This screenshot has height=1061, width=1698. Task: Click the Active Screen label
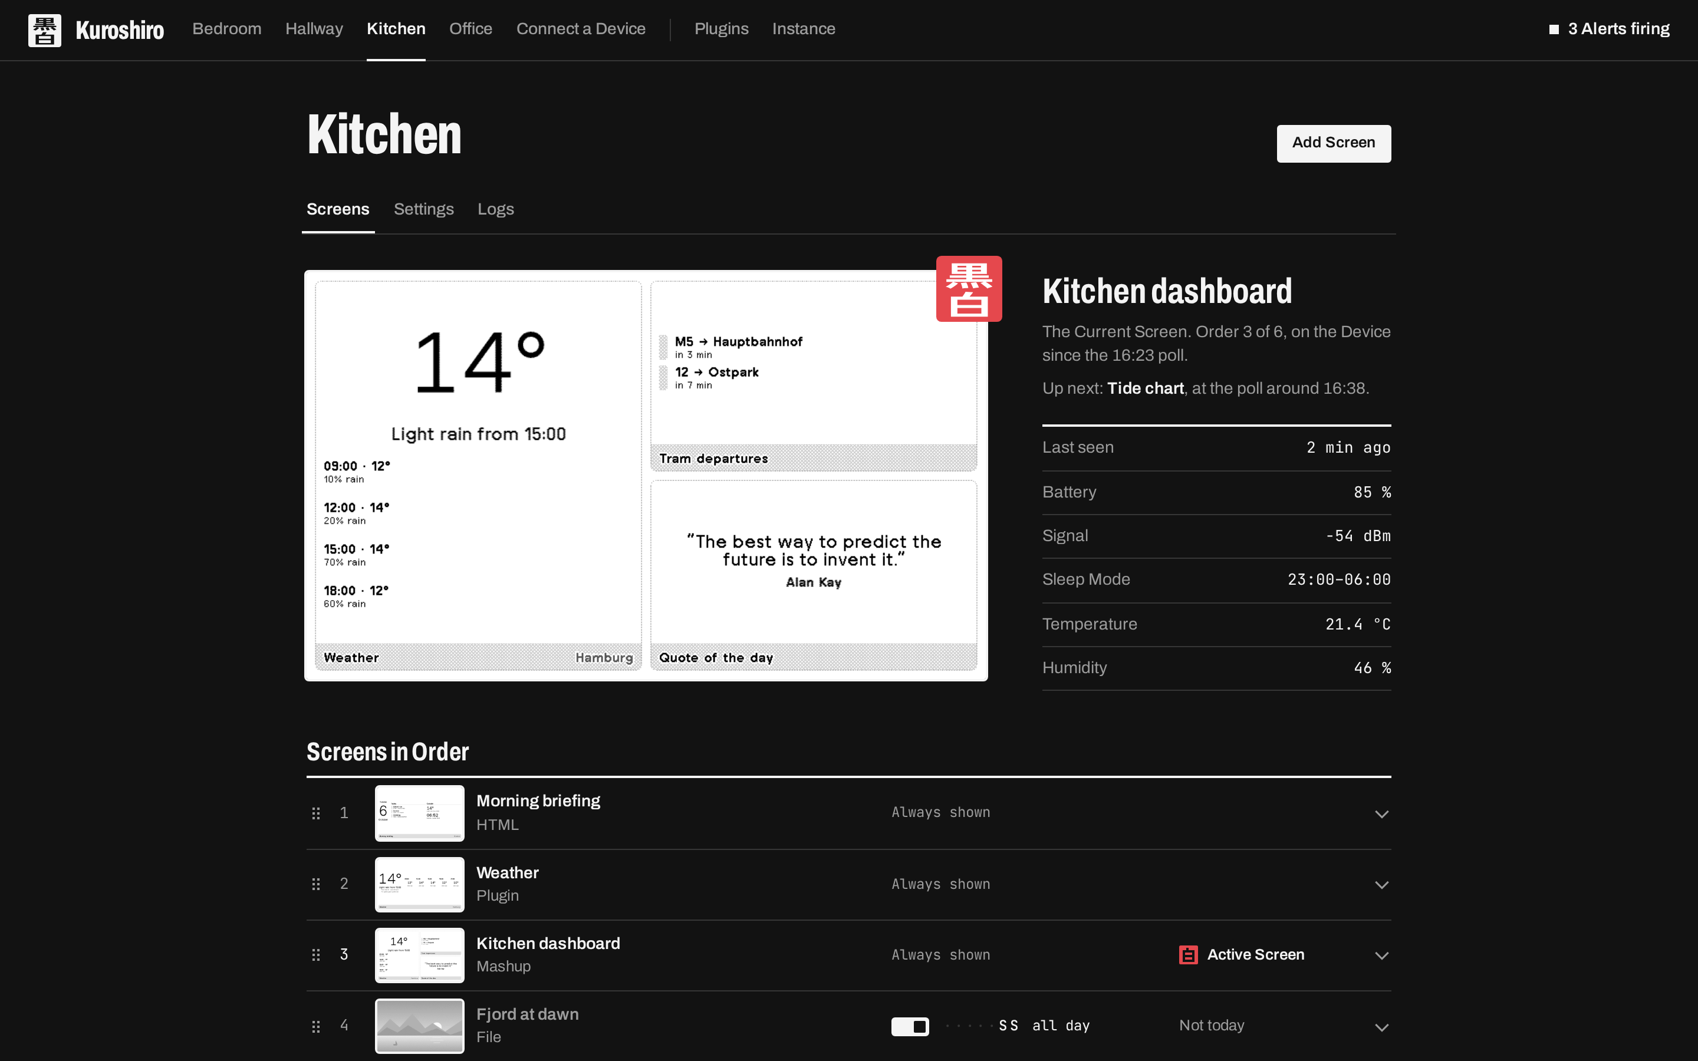coord(1255,954)
